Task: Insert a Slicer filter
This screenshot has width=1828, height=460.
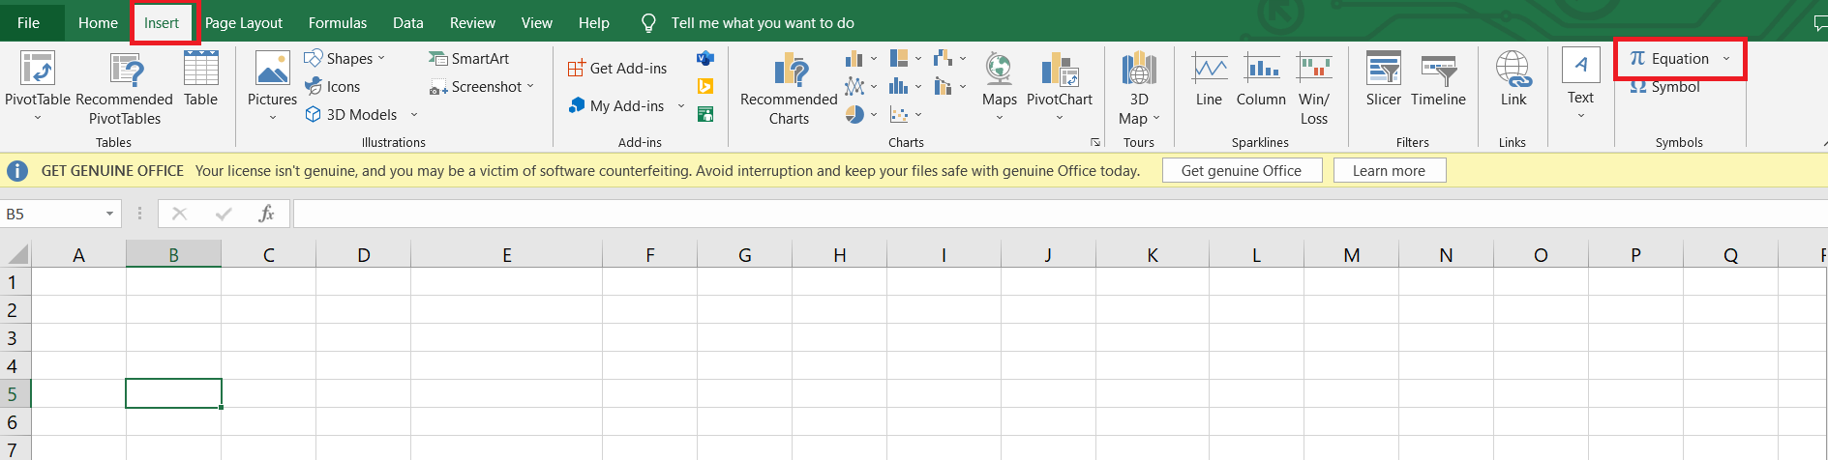Action: 1383,79
